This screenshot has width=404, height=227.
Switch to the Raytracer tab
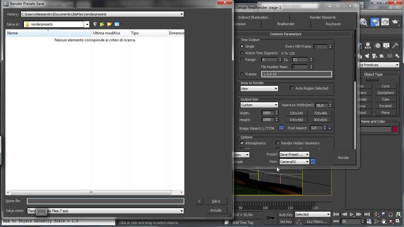click(333, 24)
